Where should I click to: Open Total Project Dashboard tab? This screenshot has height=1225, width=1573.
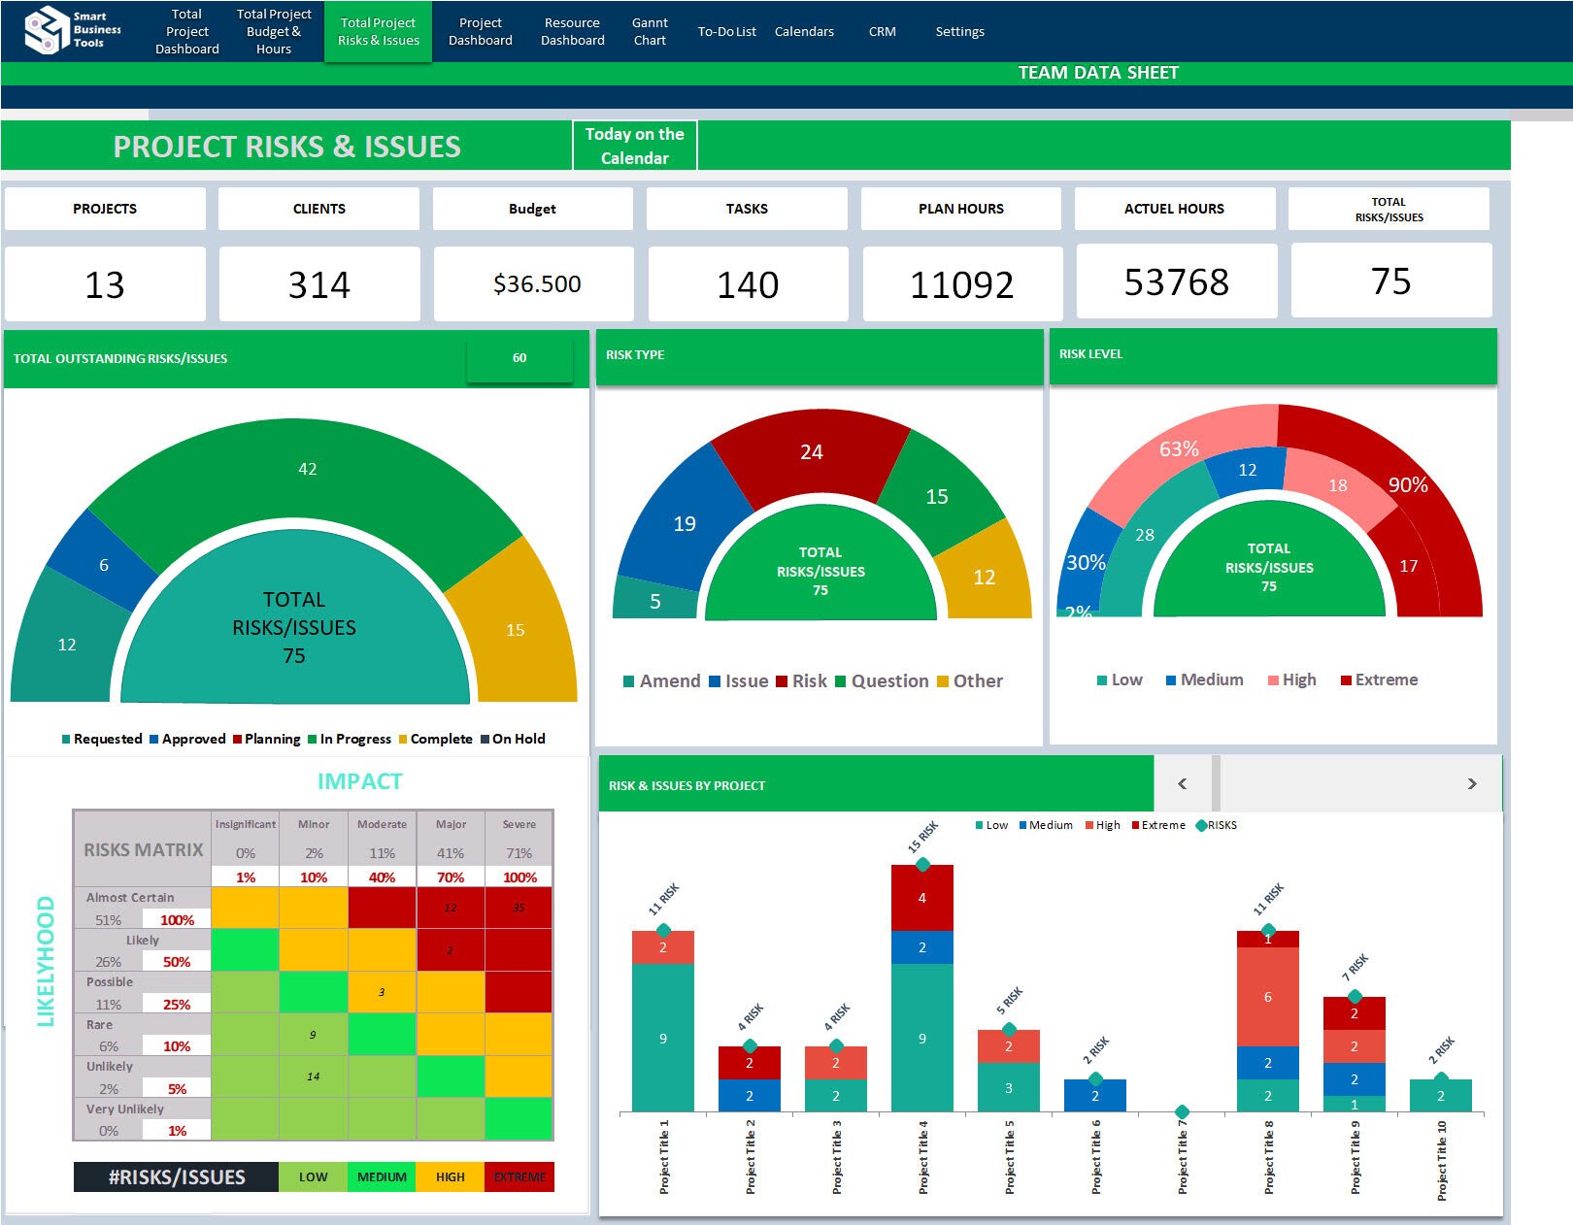coord(187,31)
